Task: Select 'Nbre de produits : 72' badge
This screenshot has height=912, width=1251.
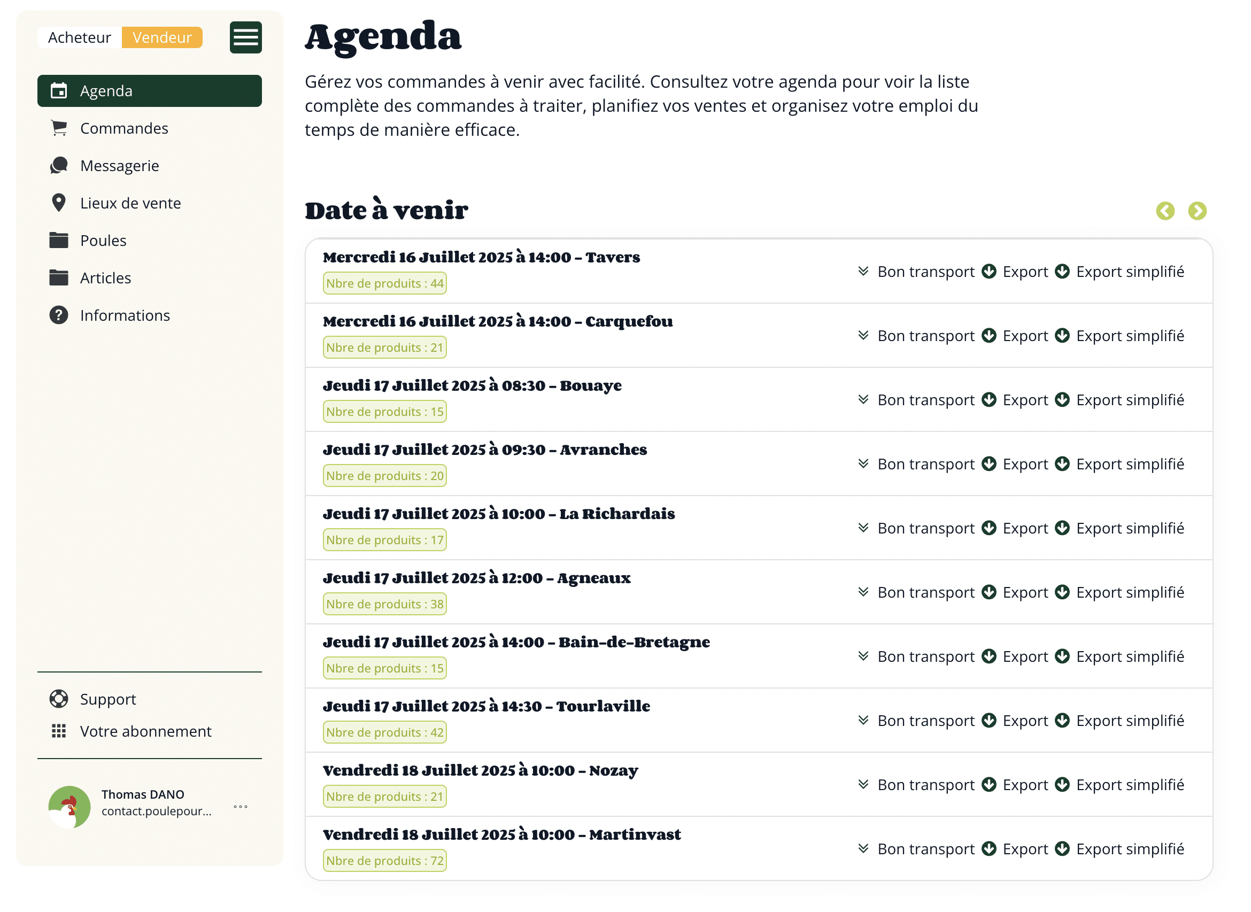Action: point(385,862)
